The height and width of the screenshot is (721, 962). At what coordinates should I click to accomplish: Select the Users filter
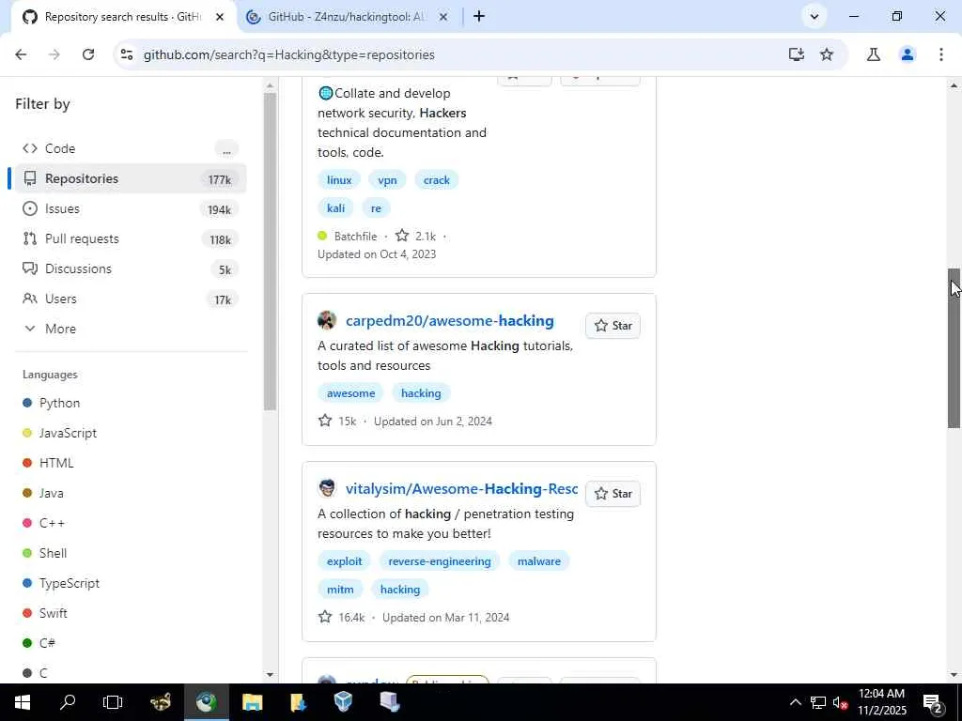coord(130,299)
